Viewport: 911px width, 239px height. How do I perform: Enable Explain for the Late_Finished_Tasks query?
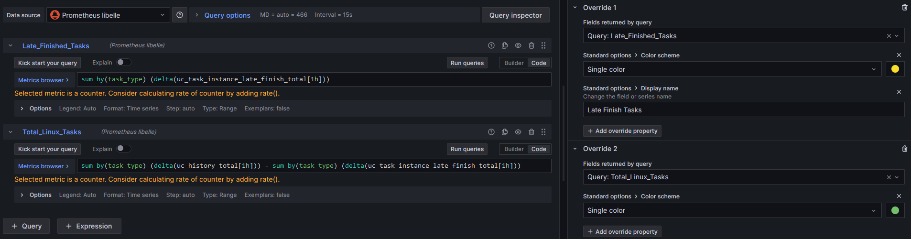[124, 62]
